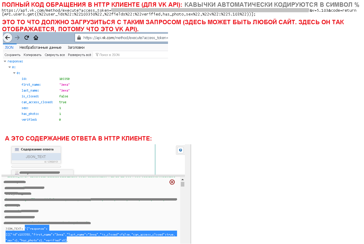Screen dimensions: 364x244
Task: Click the JSON_TEXT label in the log
Action: click(x=14, y=229)
